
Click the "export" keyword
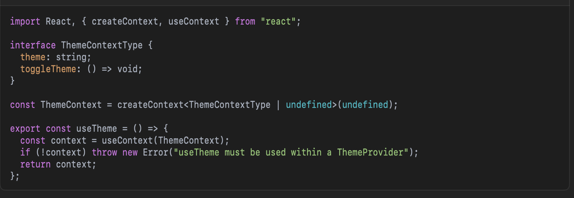tap(25, 129)
